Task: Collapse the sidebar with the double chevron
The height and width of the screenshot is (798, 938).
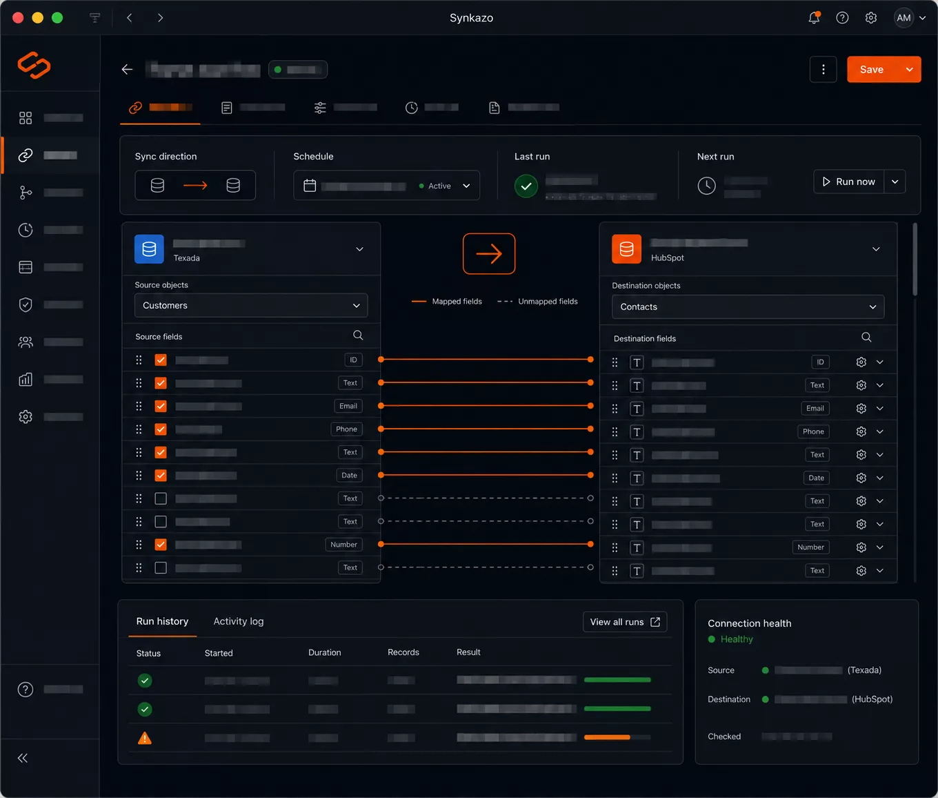Action: point(23,758)
